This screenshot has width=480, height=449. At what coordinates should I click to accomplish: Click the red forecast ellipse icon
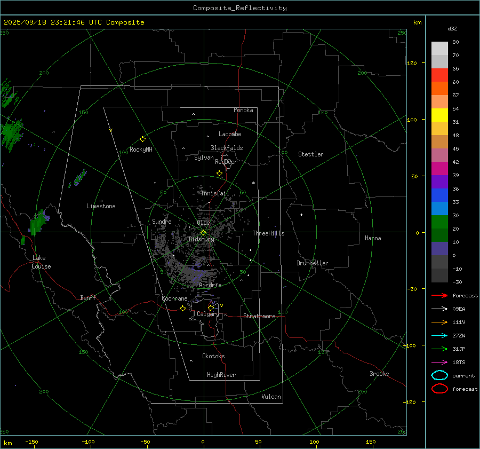[x=439, y=389]
